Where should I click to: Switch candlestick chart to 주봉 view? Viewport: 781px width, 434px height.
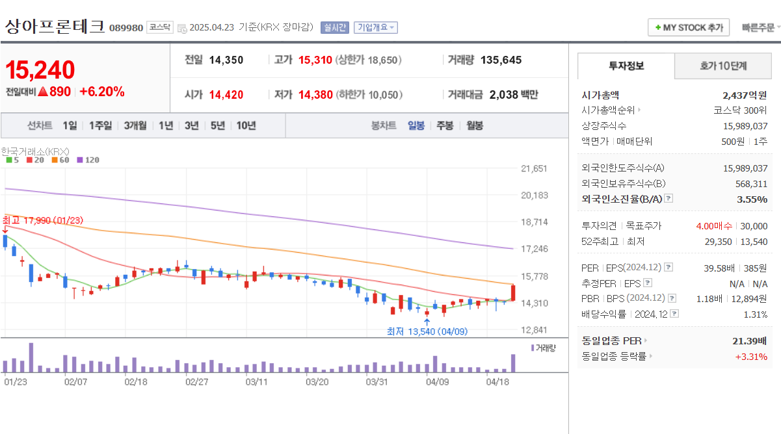click(445, 125)
